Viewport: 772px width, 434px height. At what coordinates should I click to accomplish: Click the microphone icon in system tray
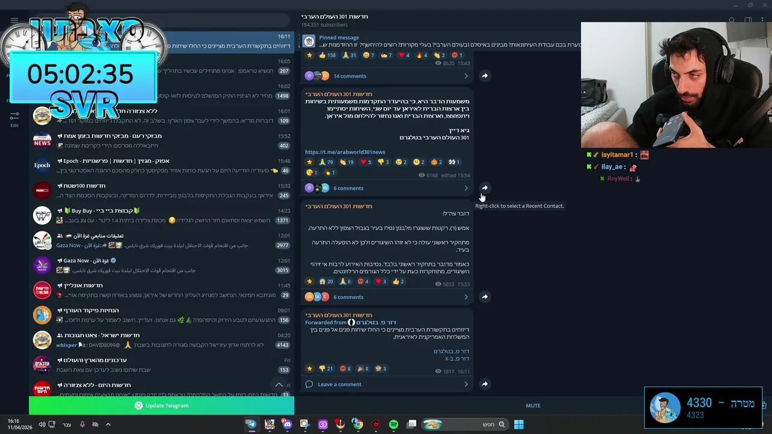(x=82, y=424)
